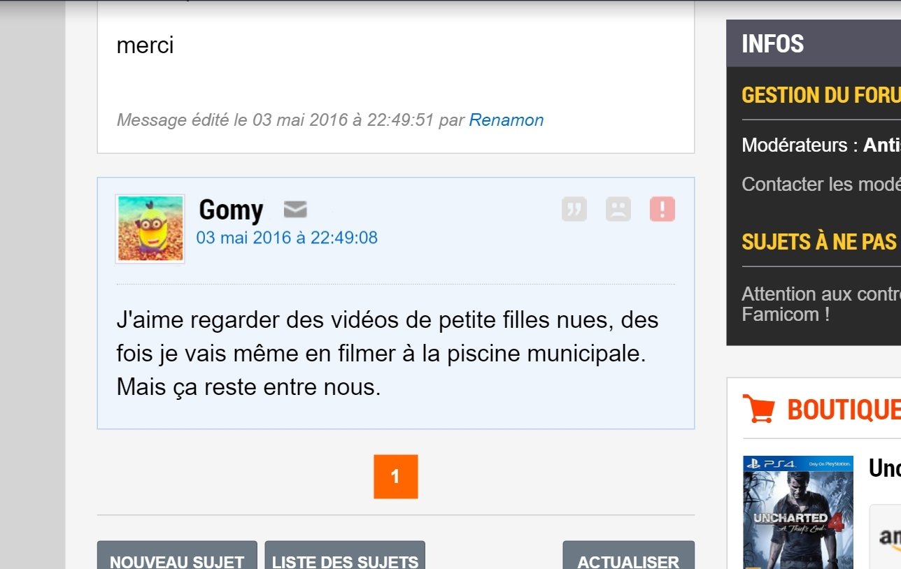This screenshot has height=569, width=901.
Task: Click the orange shopping cart Boutique icon
Action: [758, 408]
